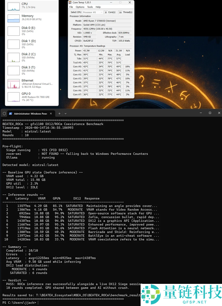The height and width of the screenshot is (306, 222).
Task: Click the Results saved to path line
Action: click(x=71, y=295)
